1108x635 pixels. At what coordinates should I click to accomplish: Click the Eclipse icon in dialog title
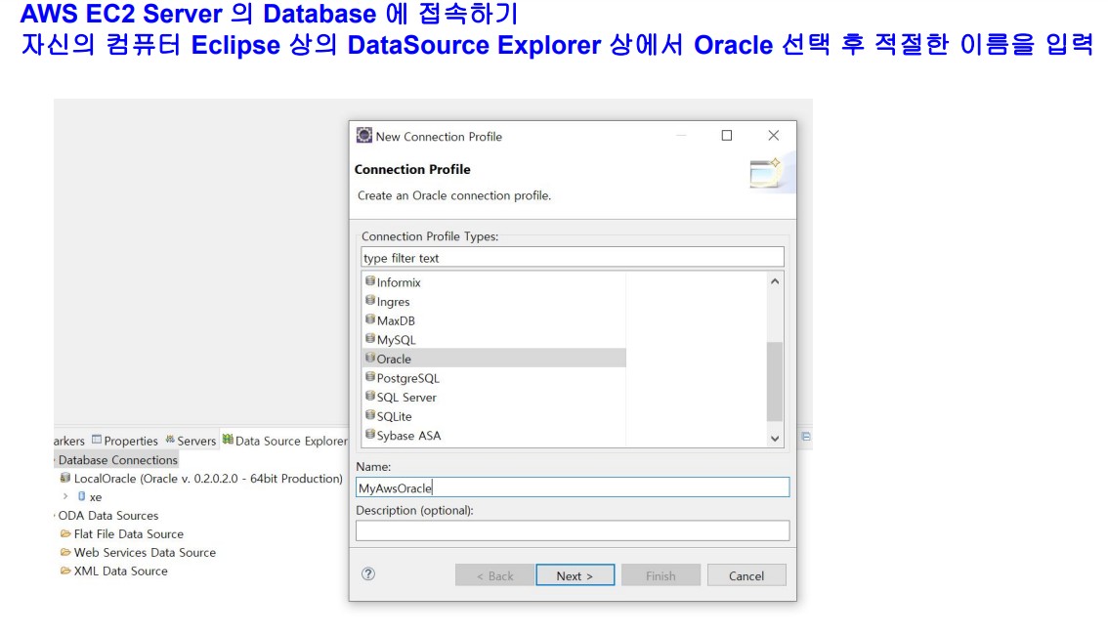(x=363, y=135)
